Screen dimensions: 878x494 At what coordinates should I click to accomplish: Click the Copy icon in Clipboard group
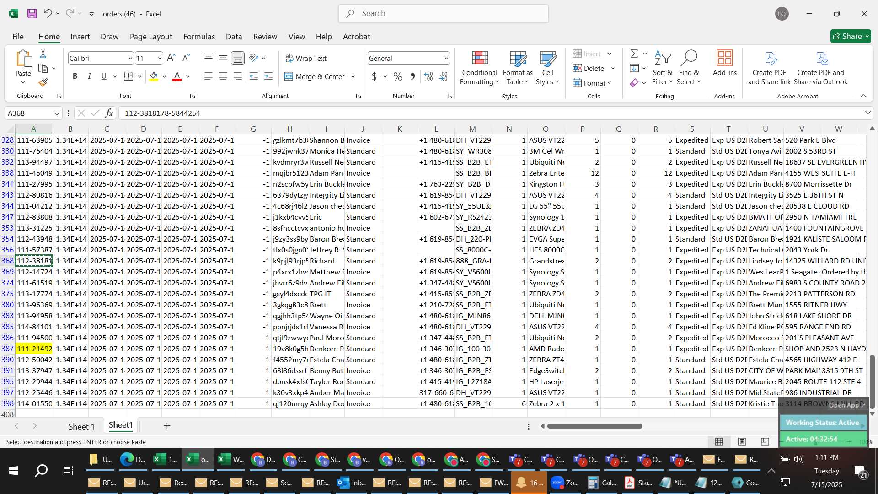tap(43, 68)
